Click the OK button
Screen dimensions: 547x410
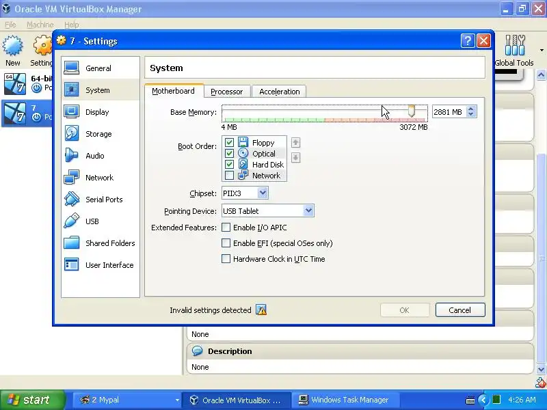point(405,310)
